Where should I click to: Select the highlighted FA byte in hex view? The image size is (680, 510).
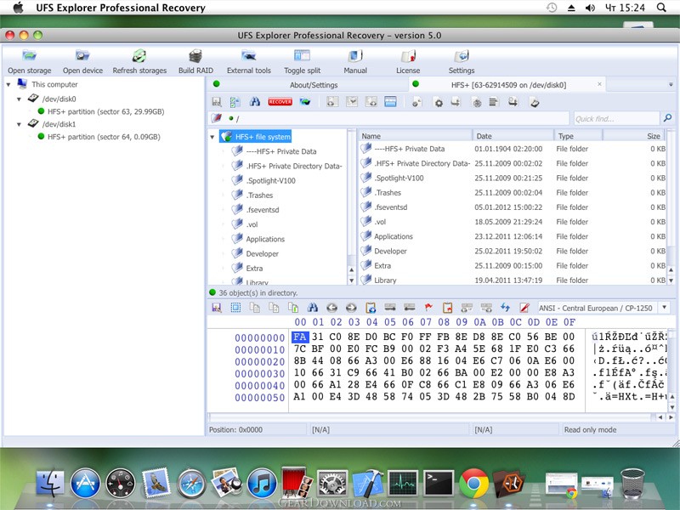300,337
